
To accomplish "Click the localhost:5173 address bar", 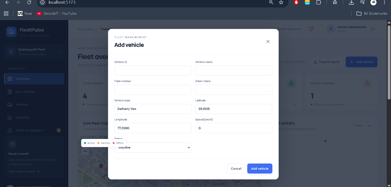I will (x=62, y=2).
